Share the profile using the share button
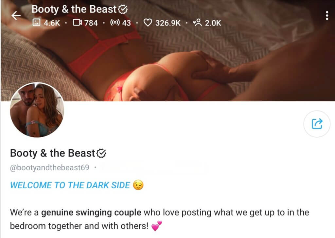Screen dimensions: 335x238 click(317, 124)
